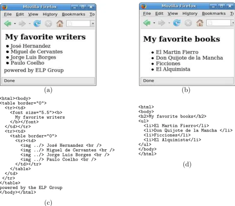Click 'powered by ELP Group' text
The height and width of the screenshot is (206, 235).
(x=34, y=70)
